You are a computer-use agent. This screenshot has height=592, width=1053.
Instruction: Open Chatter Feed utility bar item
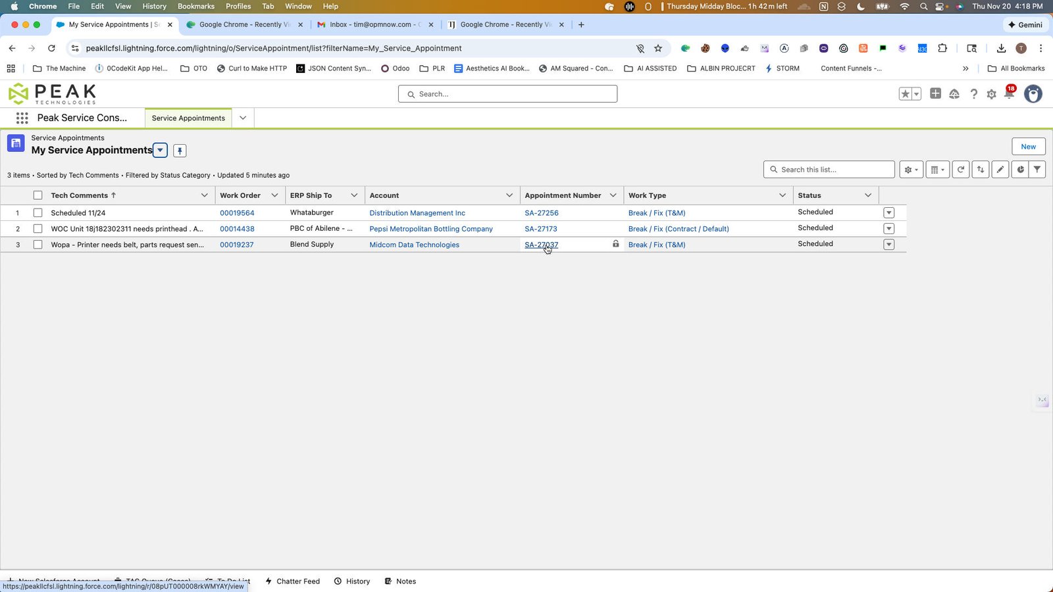pos(292,581)
